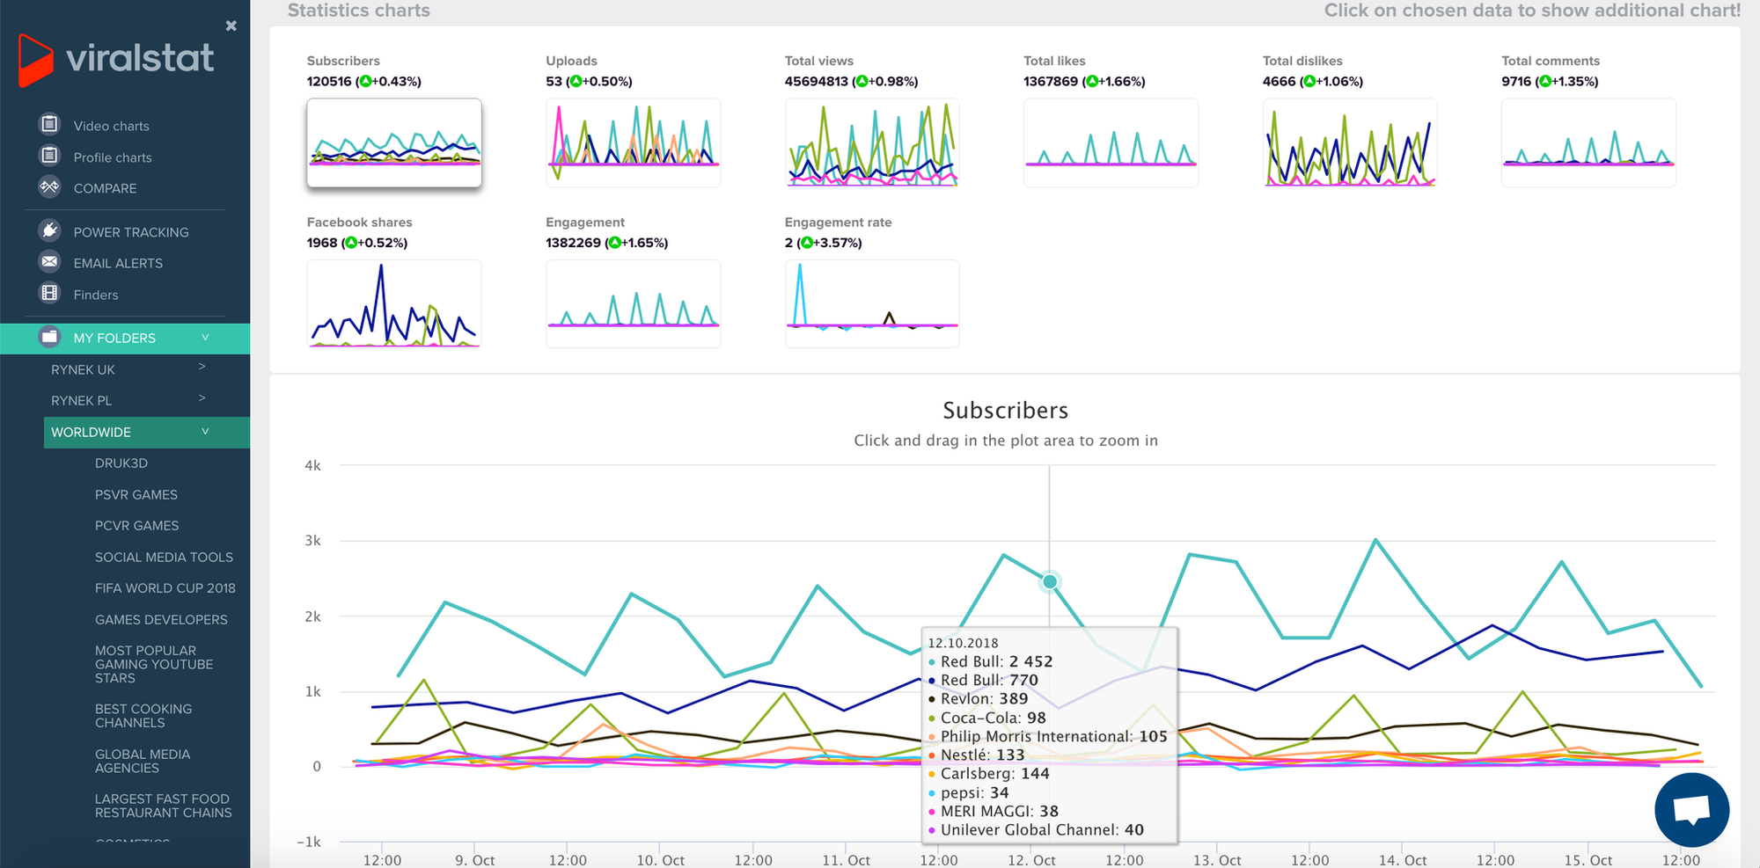Open the Finders menu item

[x=96, y=295]
